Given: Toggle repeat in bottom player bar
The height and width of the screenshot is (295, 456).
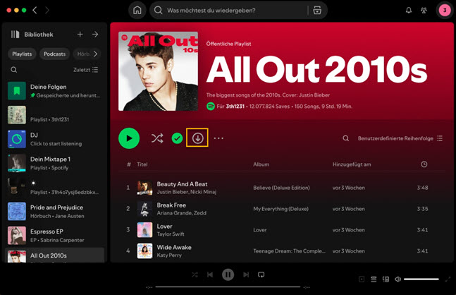Looking at the screenshot, I should [261, 275].
